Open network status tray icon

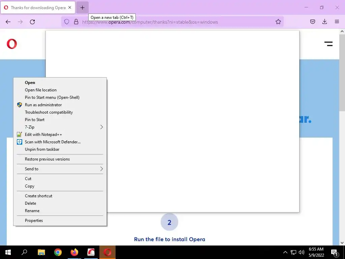click(x=293, y=252)
